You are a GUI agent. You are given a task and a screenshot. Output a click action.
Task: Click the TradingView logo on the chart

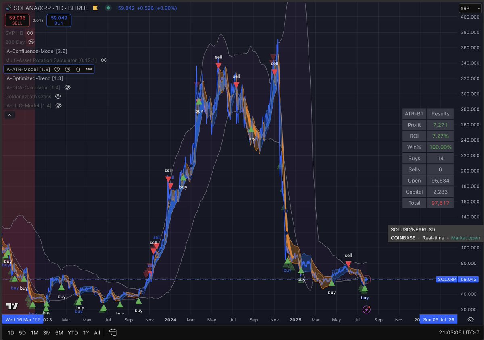12,306
